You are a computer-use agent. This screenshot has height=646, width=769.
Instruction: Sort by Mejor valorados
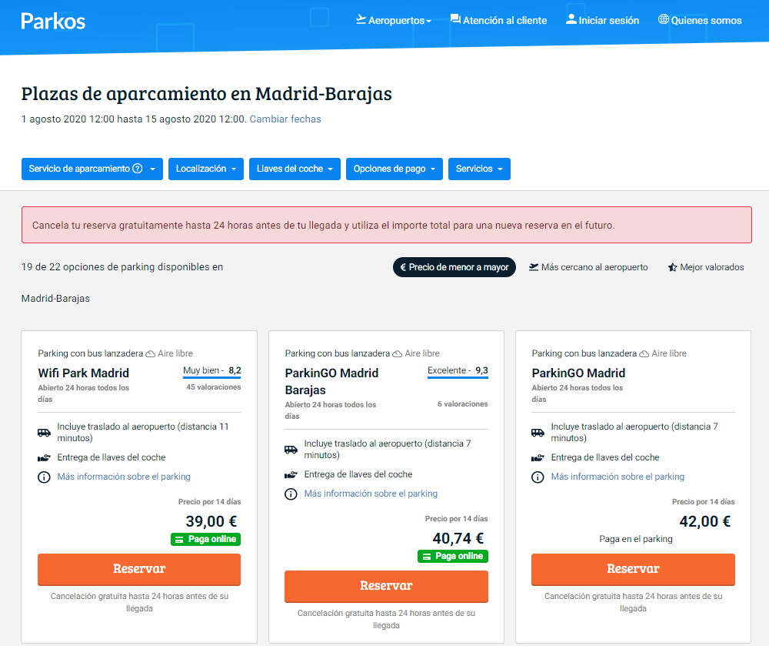coord(706,267)
